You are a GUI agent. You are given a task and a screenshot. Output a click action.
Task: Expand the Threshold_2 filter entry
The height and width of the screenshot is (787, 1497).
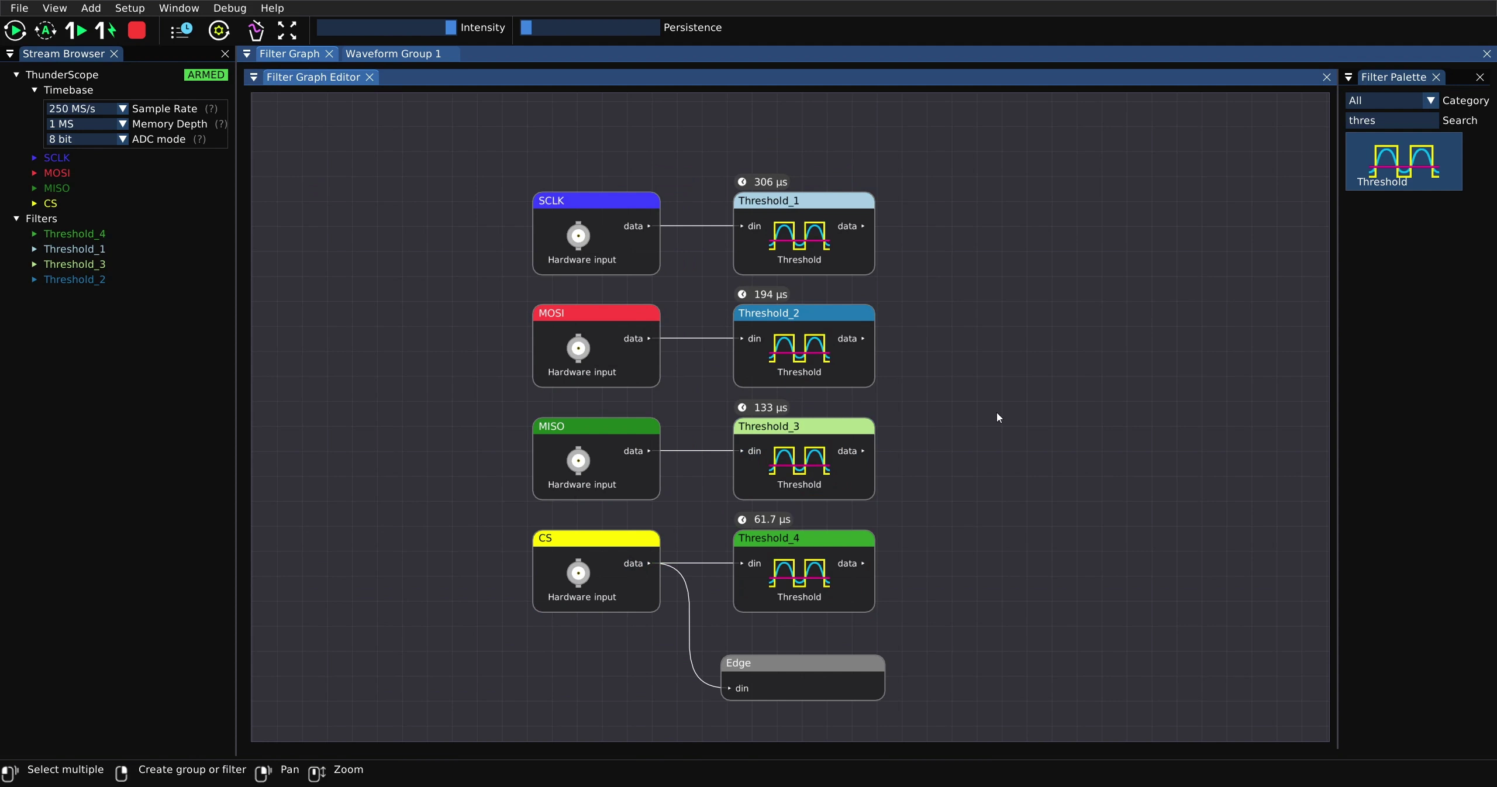(34, 279)
